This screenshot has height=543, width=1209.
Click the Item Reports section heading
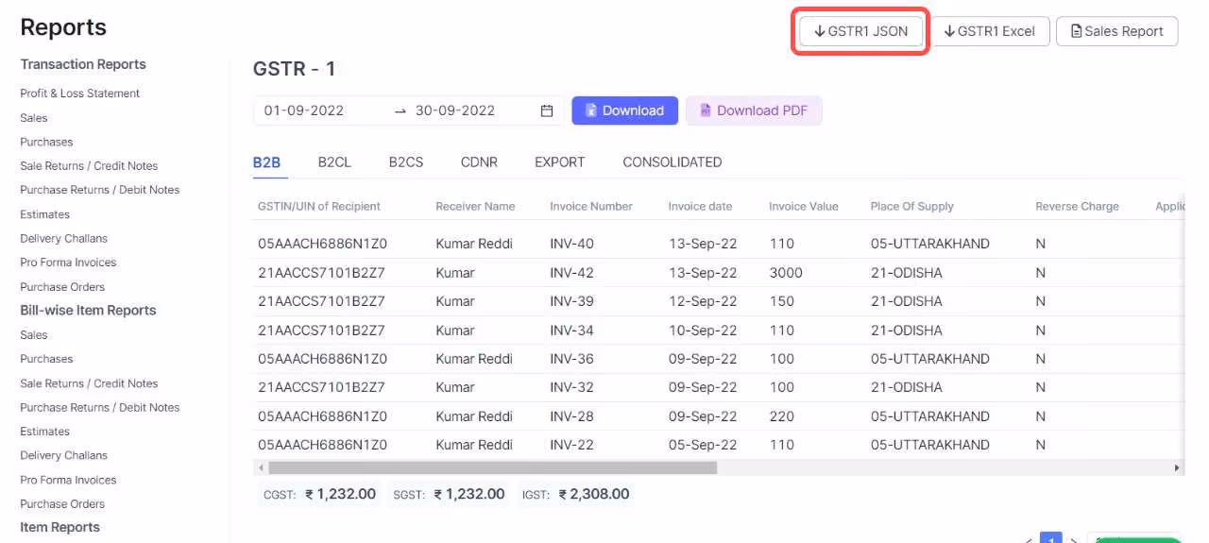pos(60,528)
